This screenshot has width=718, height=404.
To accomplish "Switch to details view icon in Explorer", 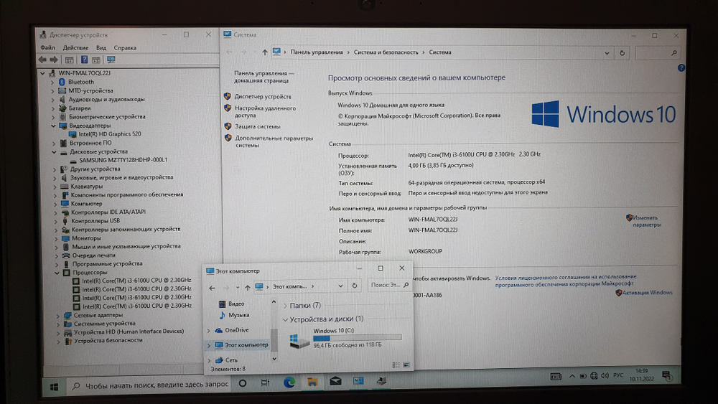I will pyautogui.click(x=396, y=365).
